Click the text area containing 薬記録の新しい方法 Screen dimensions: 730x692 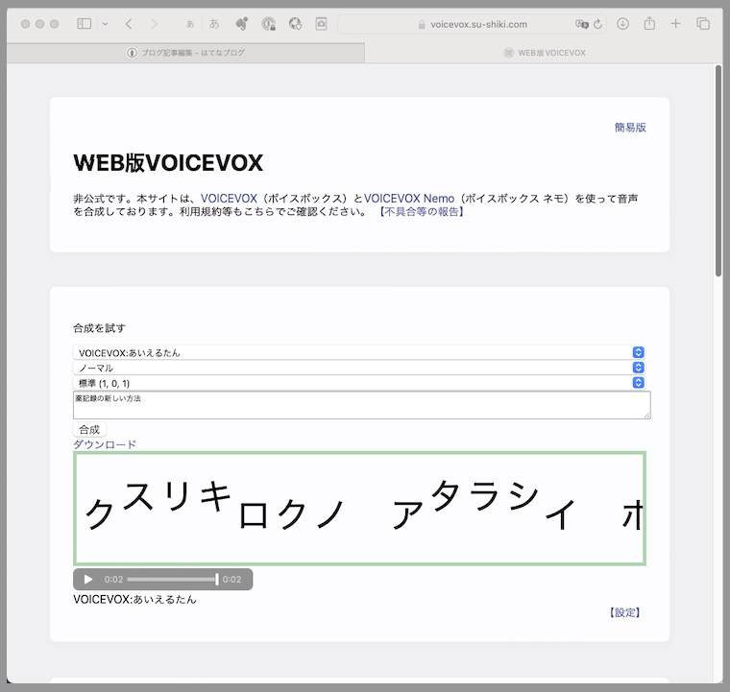click(x=362, y=405)
